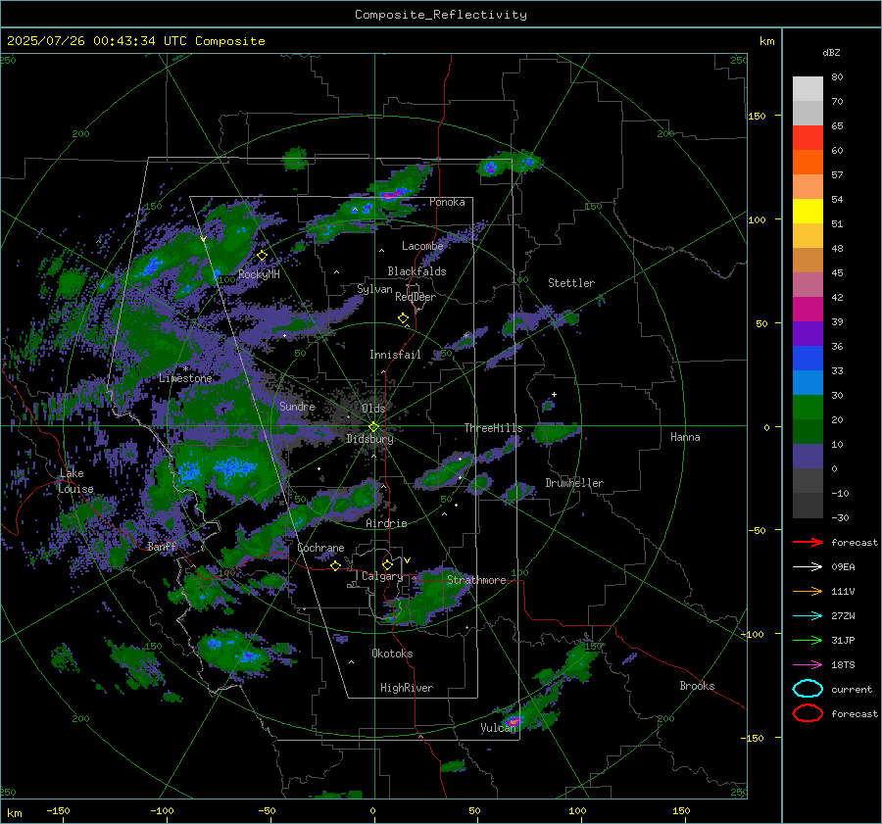The width and height of the screenshot is (882, 824).
Task: Click the RedDeer city label
Action: [416, 297]
